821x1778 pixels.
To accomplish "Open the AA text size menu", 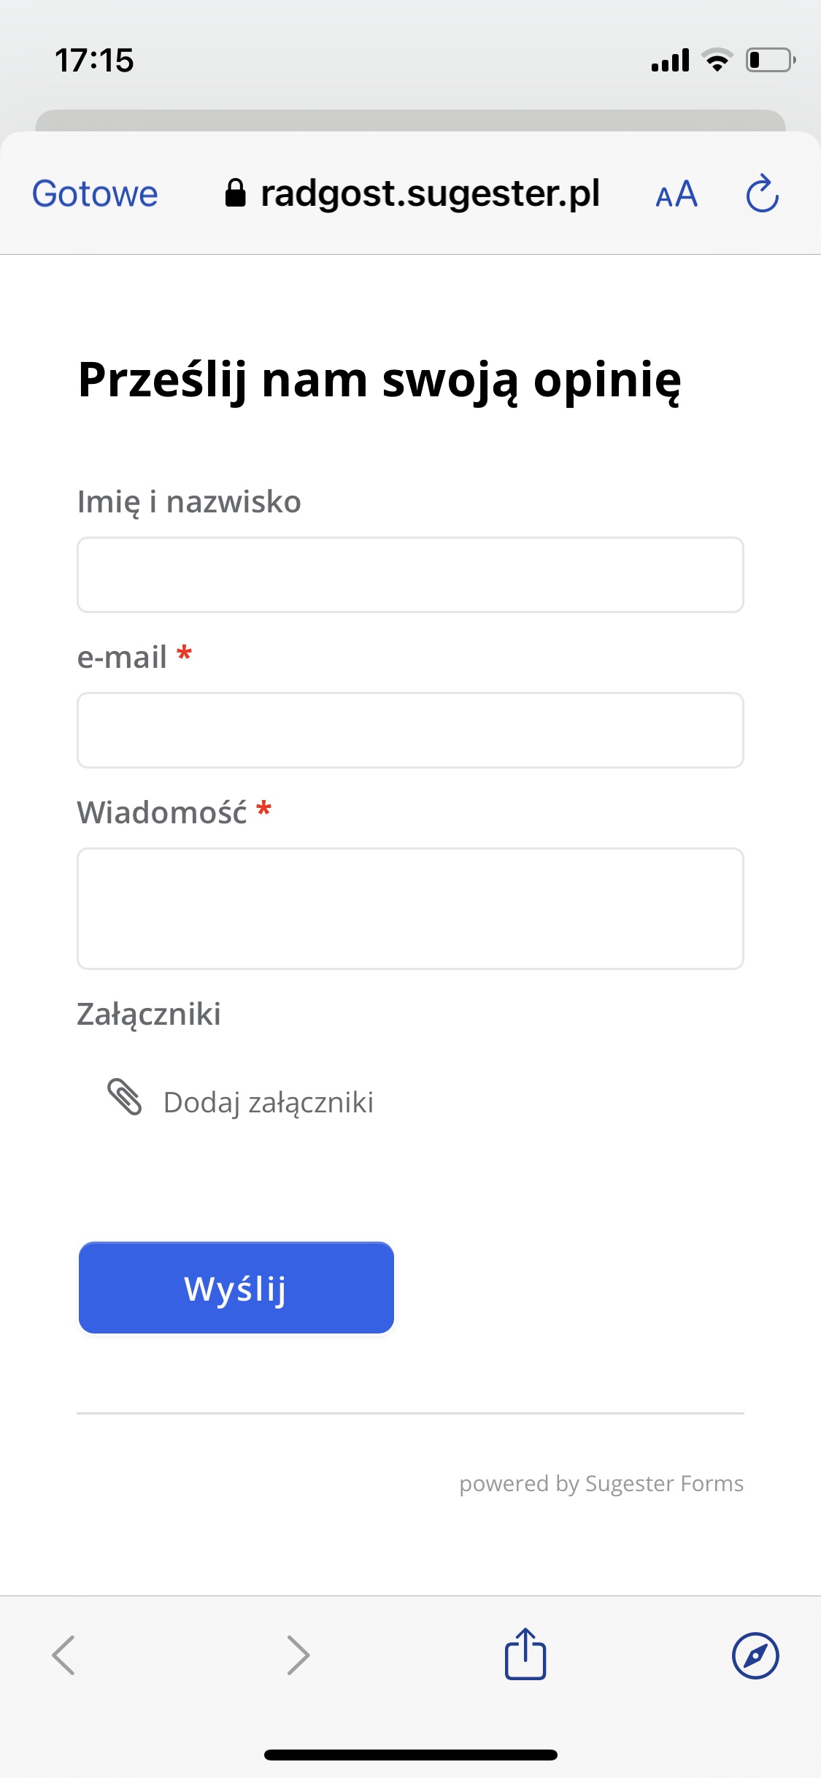I will 677,195.
